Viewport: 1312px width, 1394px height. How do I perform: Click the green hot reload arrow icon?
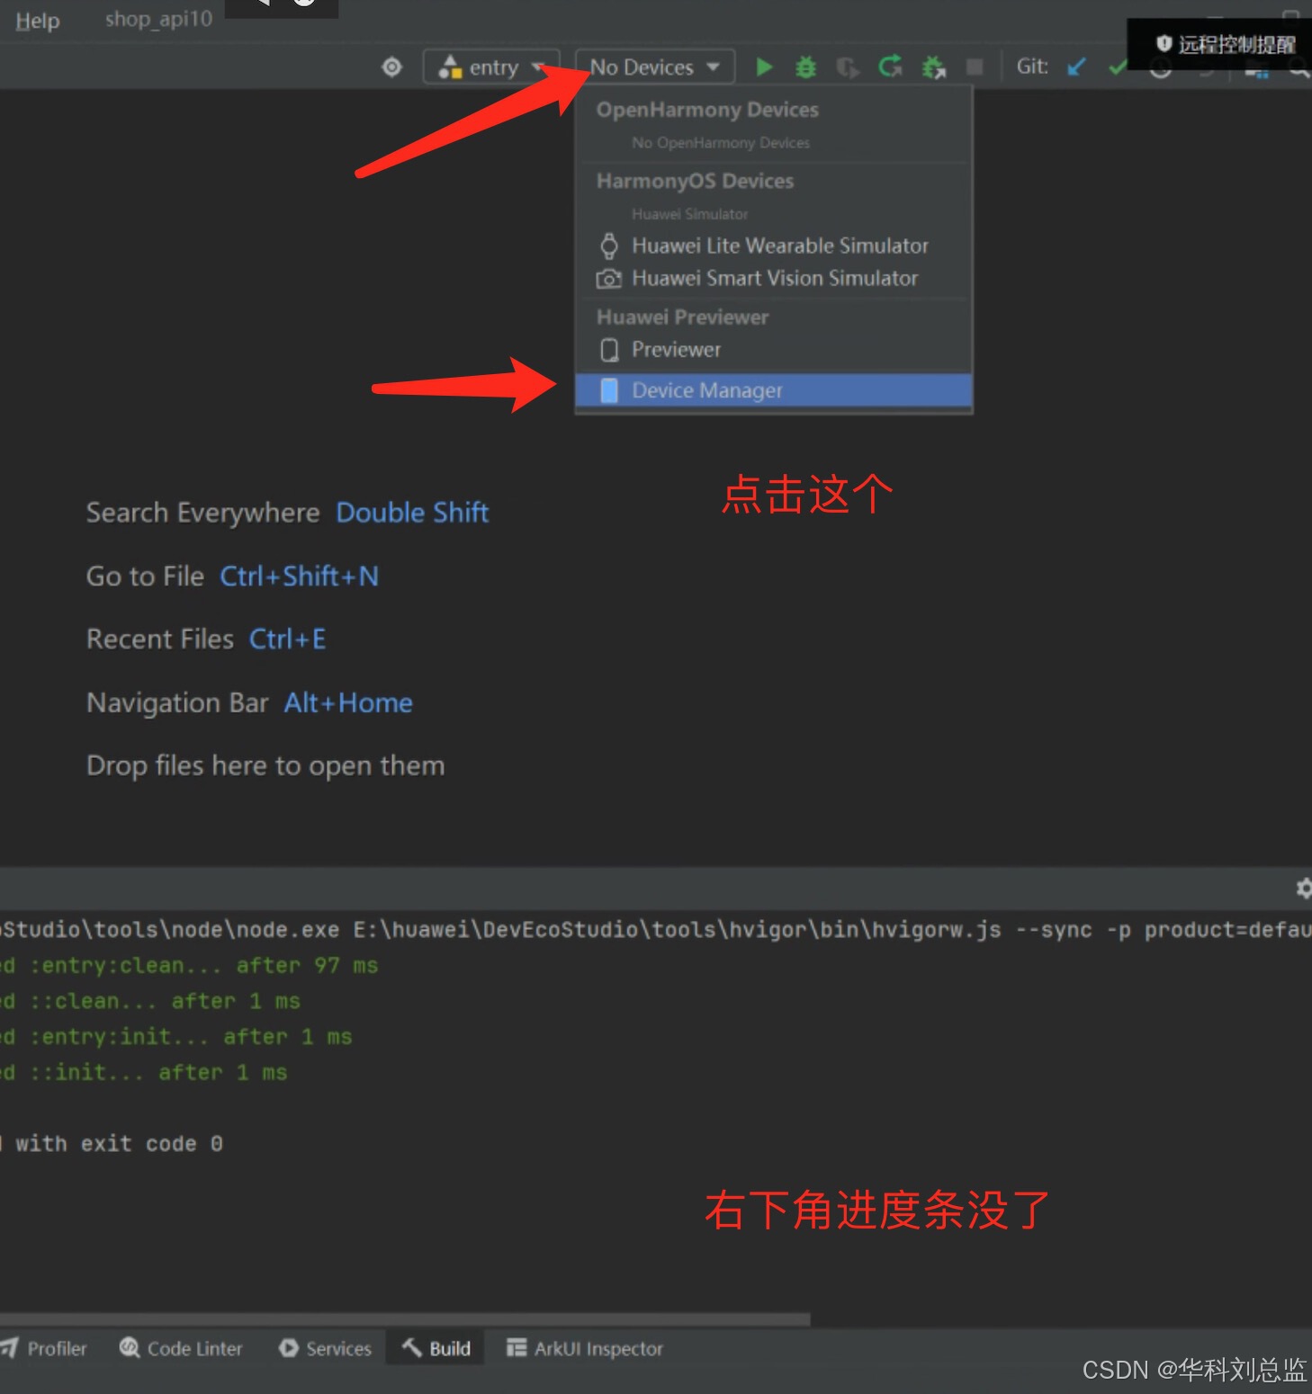pos(890,67)
